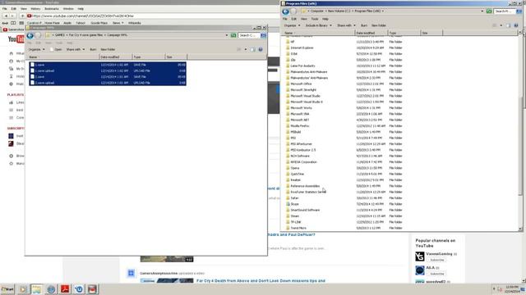Sort by Name column in Program Files
The height and width of the screenshot is (295, 526).
coord(319,33)
